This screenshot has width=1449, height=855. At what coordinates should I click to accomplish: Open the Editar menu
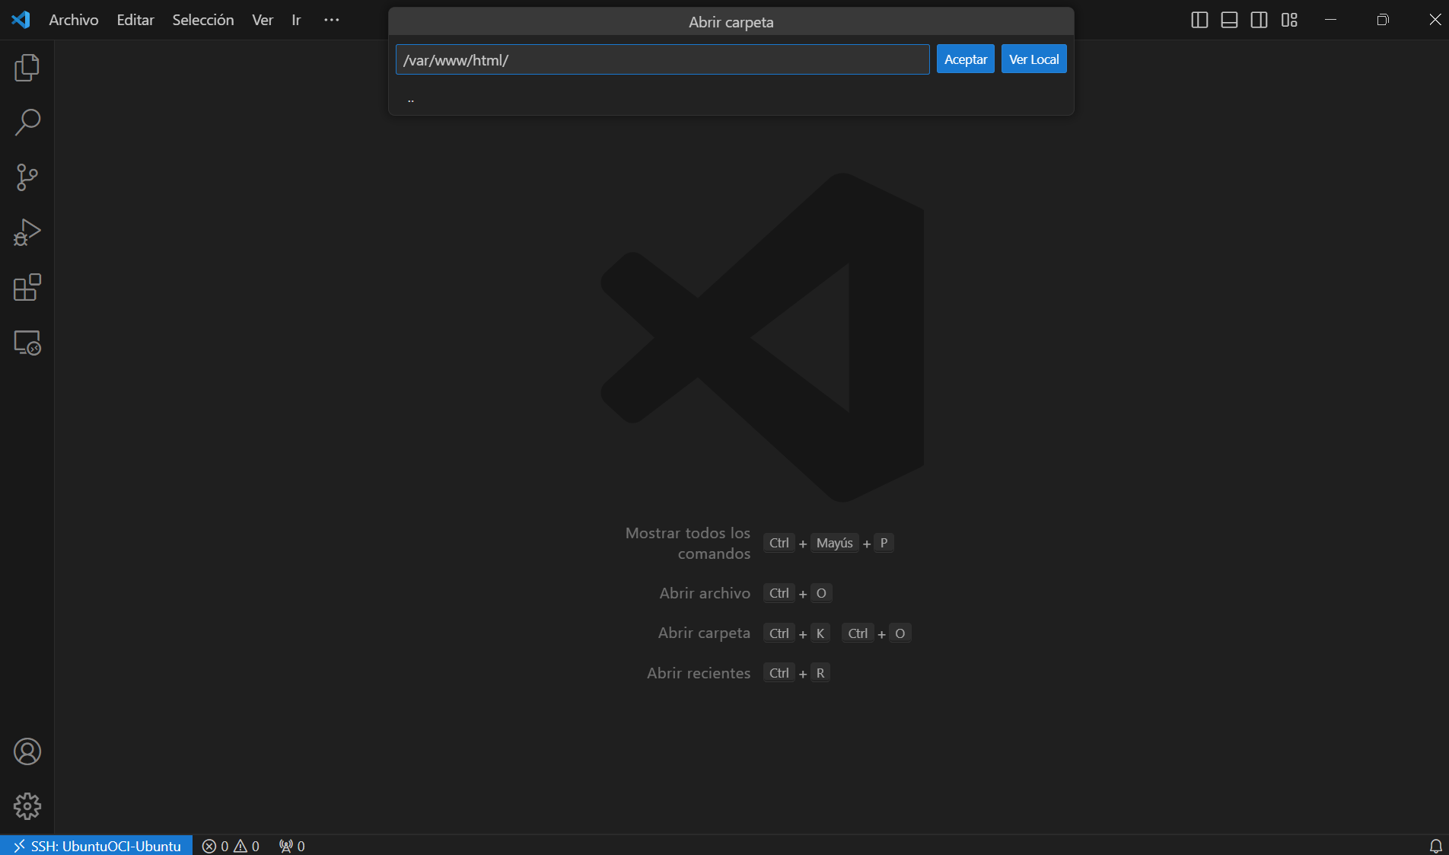[135, 20]
